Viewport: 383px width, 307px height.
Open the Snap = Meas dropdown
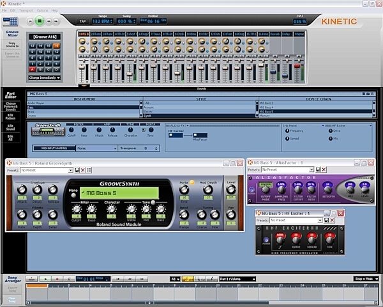[366, 279]
